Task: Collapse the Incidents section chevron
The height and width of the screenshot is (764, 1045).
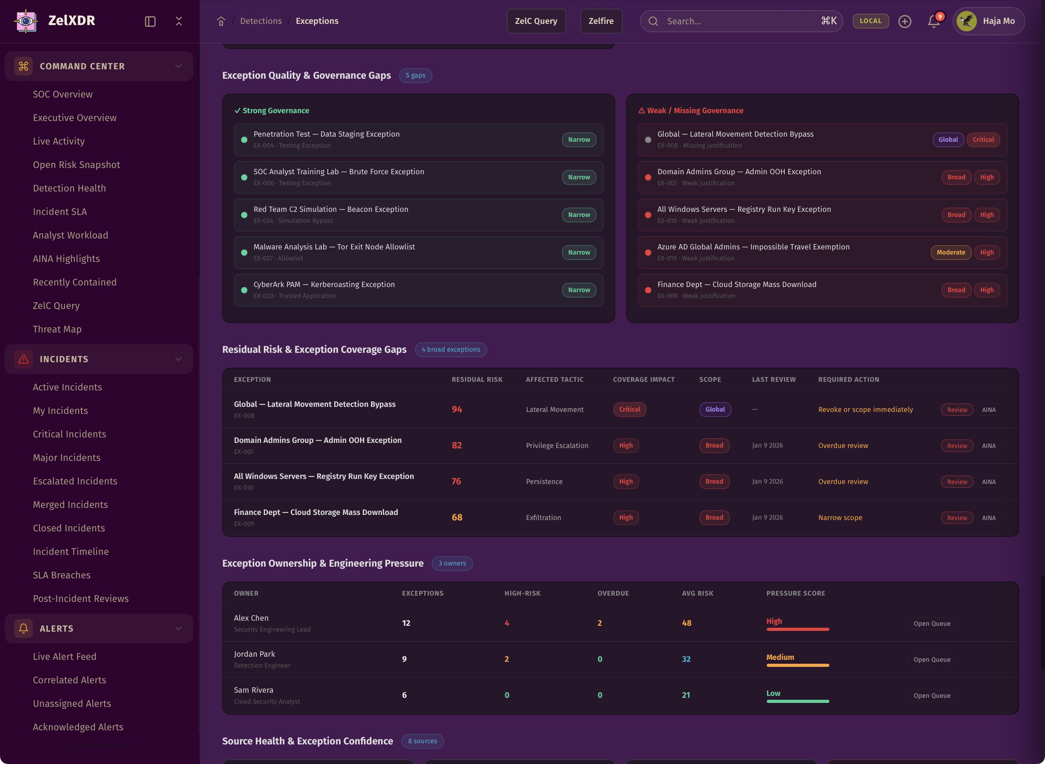Action: click(178, 359)
